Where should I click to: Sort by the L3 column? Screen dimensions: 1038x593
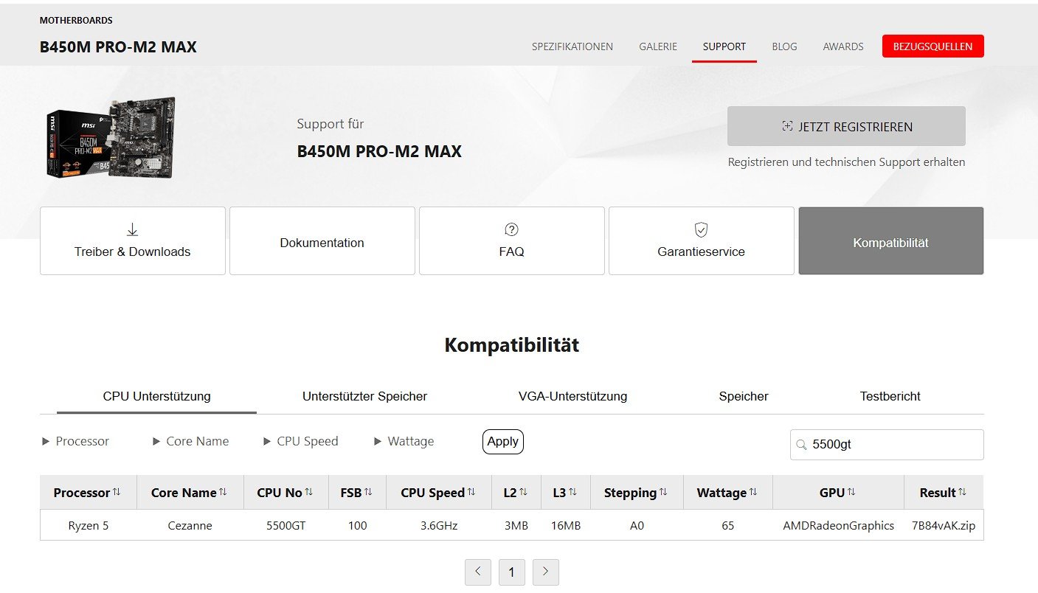click(x=566, y=492)
